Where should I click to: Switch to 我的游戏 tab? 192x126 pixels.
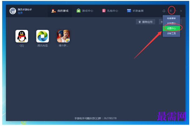(60, 11)
